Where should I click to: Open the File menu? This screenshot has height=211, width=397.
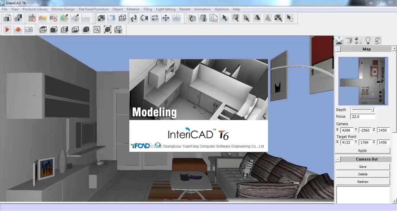click(5, 9)
